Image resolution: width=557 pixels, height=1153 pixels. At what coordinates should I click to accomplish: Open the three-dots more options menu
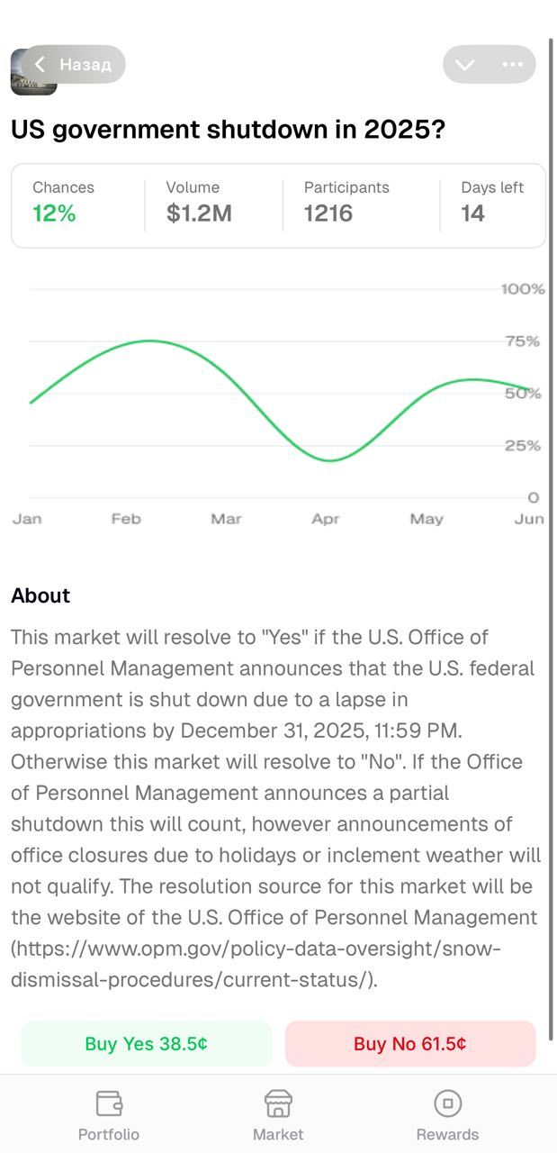(x=513, y=65)
